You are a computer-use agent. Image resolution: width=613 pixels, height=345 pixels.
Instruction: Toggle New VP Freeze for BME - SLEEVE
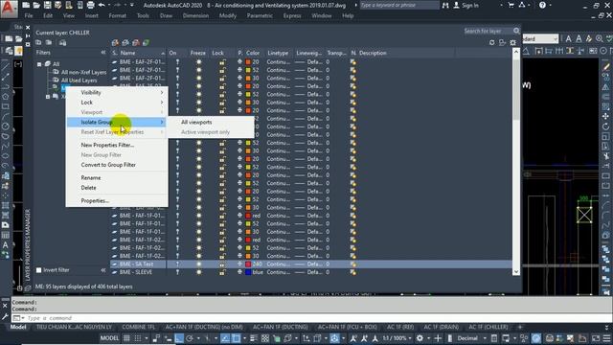coord(353,272)
